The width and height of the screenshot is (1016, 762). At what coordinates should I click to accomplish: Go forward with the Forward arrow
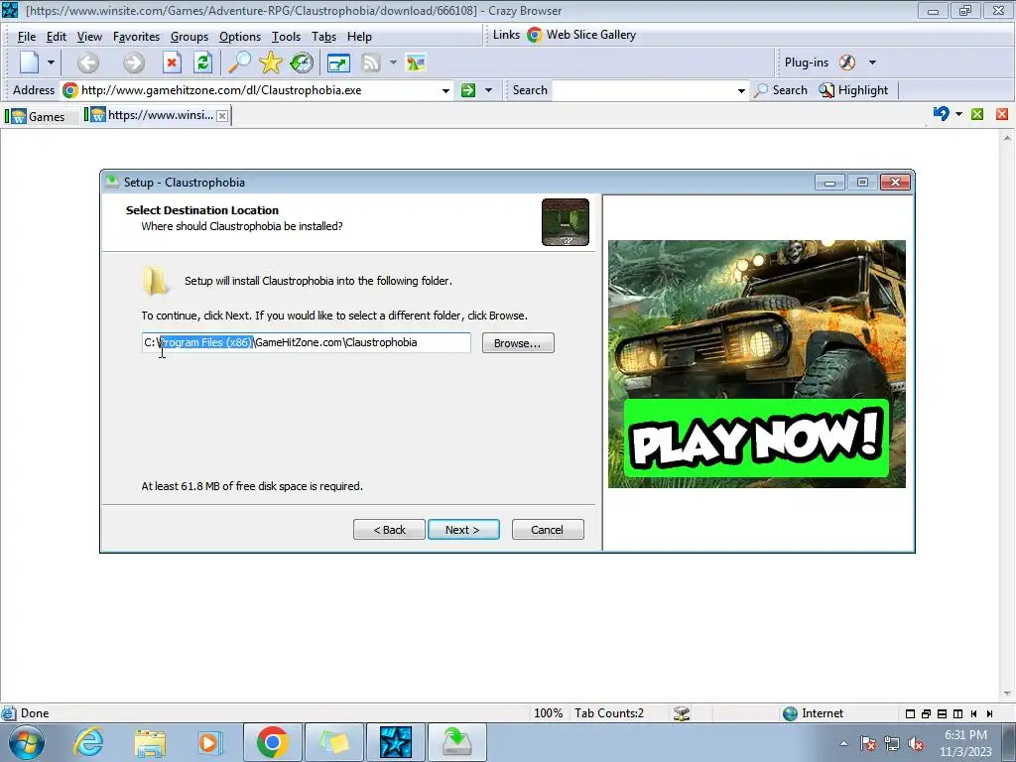[x=134, y=63]
